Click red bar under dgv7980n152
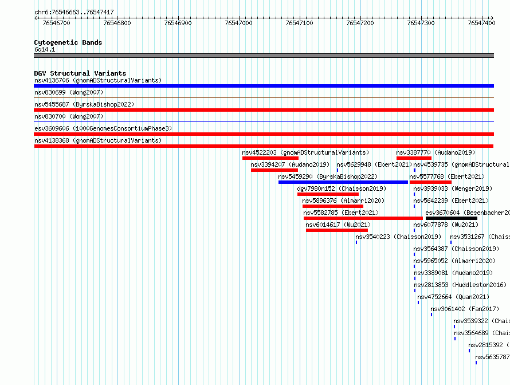The image size is (510, 385). pos(328,194)
